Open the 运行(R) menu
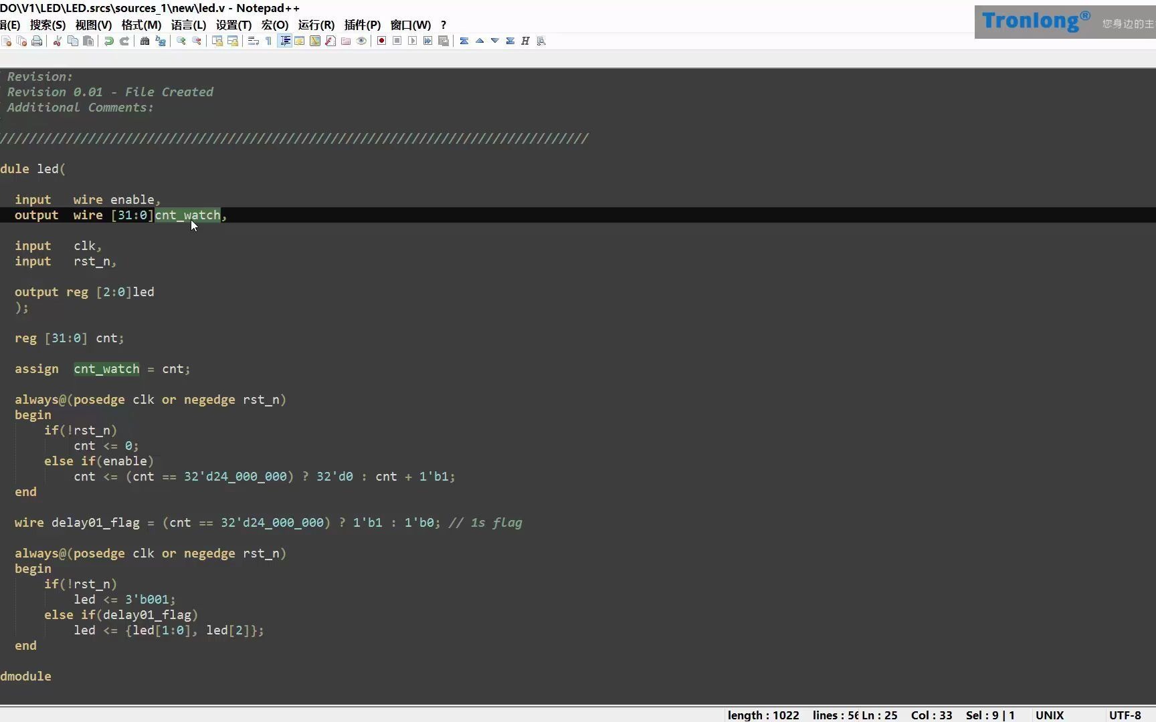The image size is (1156, 722). 316,25
